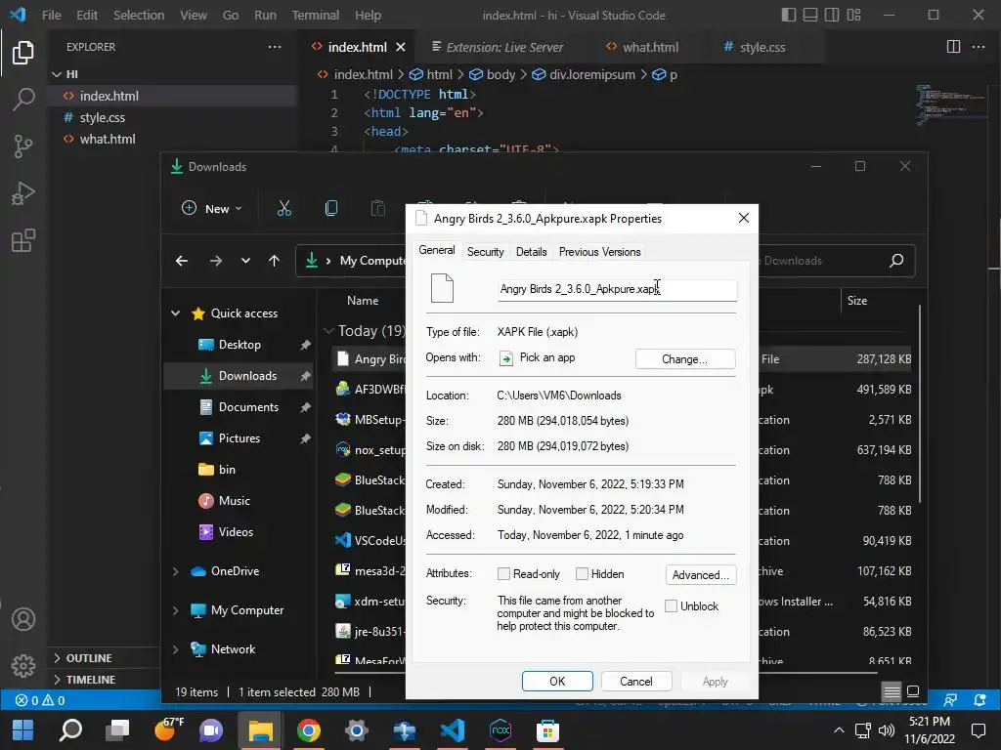This screenshot has width=1001, height=750.
Task: Toggle VS Code primary side bar layout
Action: pyautogui.click(x=789, y=15)
